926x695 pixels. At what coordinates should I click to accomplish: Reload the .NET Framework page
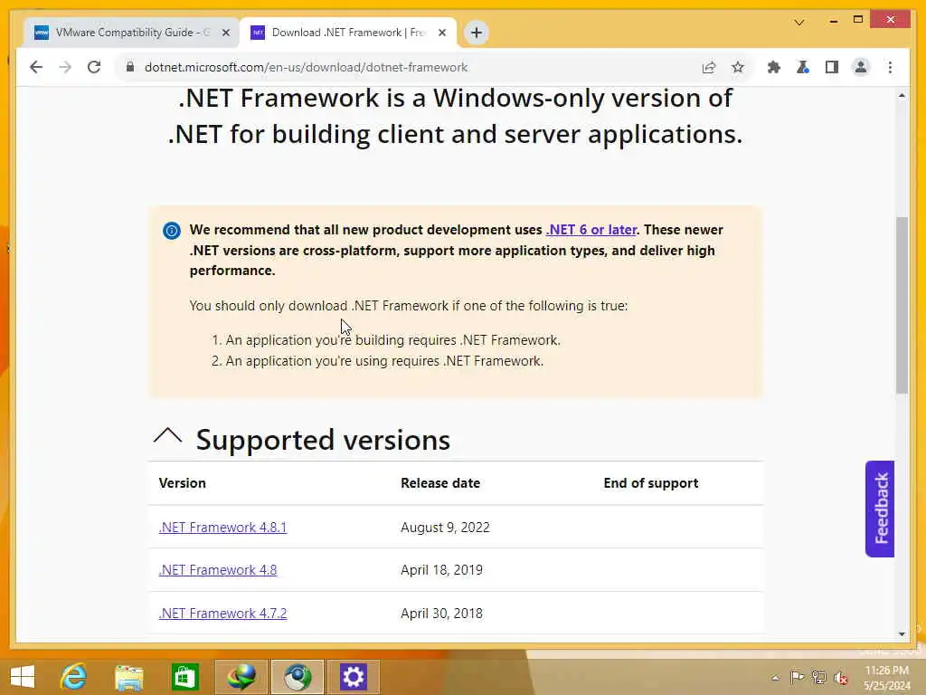(94, 67)
